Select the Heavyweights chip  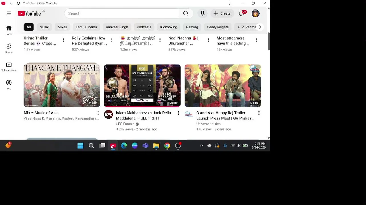click(218, 27)
